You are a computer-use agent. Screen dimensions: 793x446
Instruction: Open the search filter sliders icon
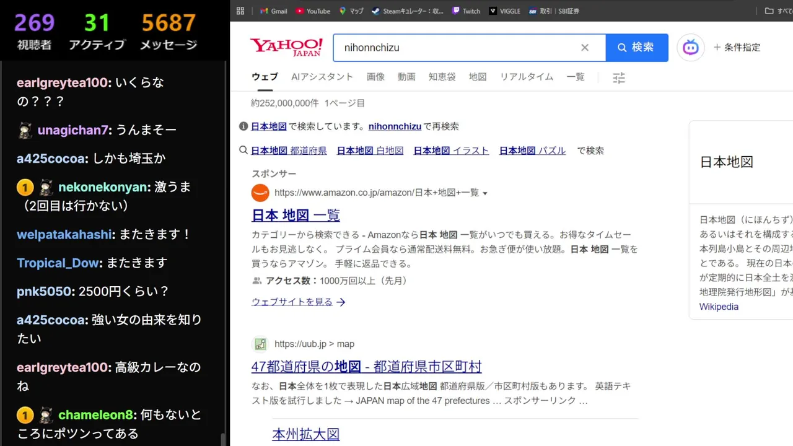[x=619, y=78]
